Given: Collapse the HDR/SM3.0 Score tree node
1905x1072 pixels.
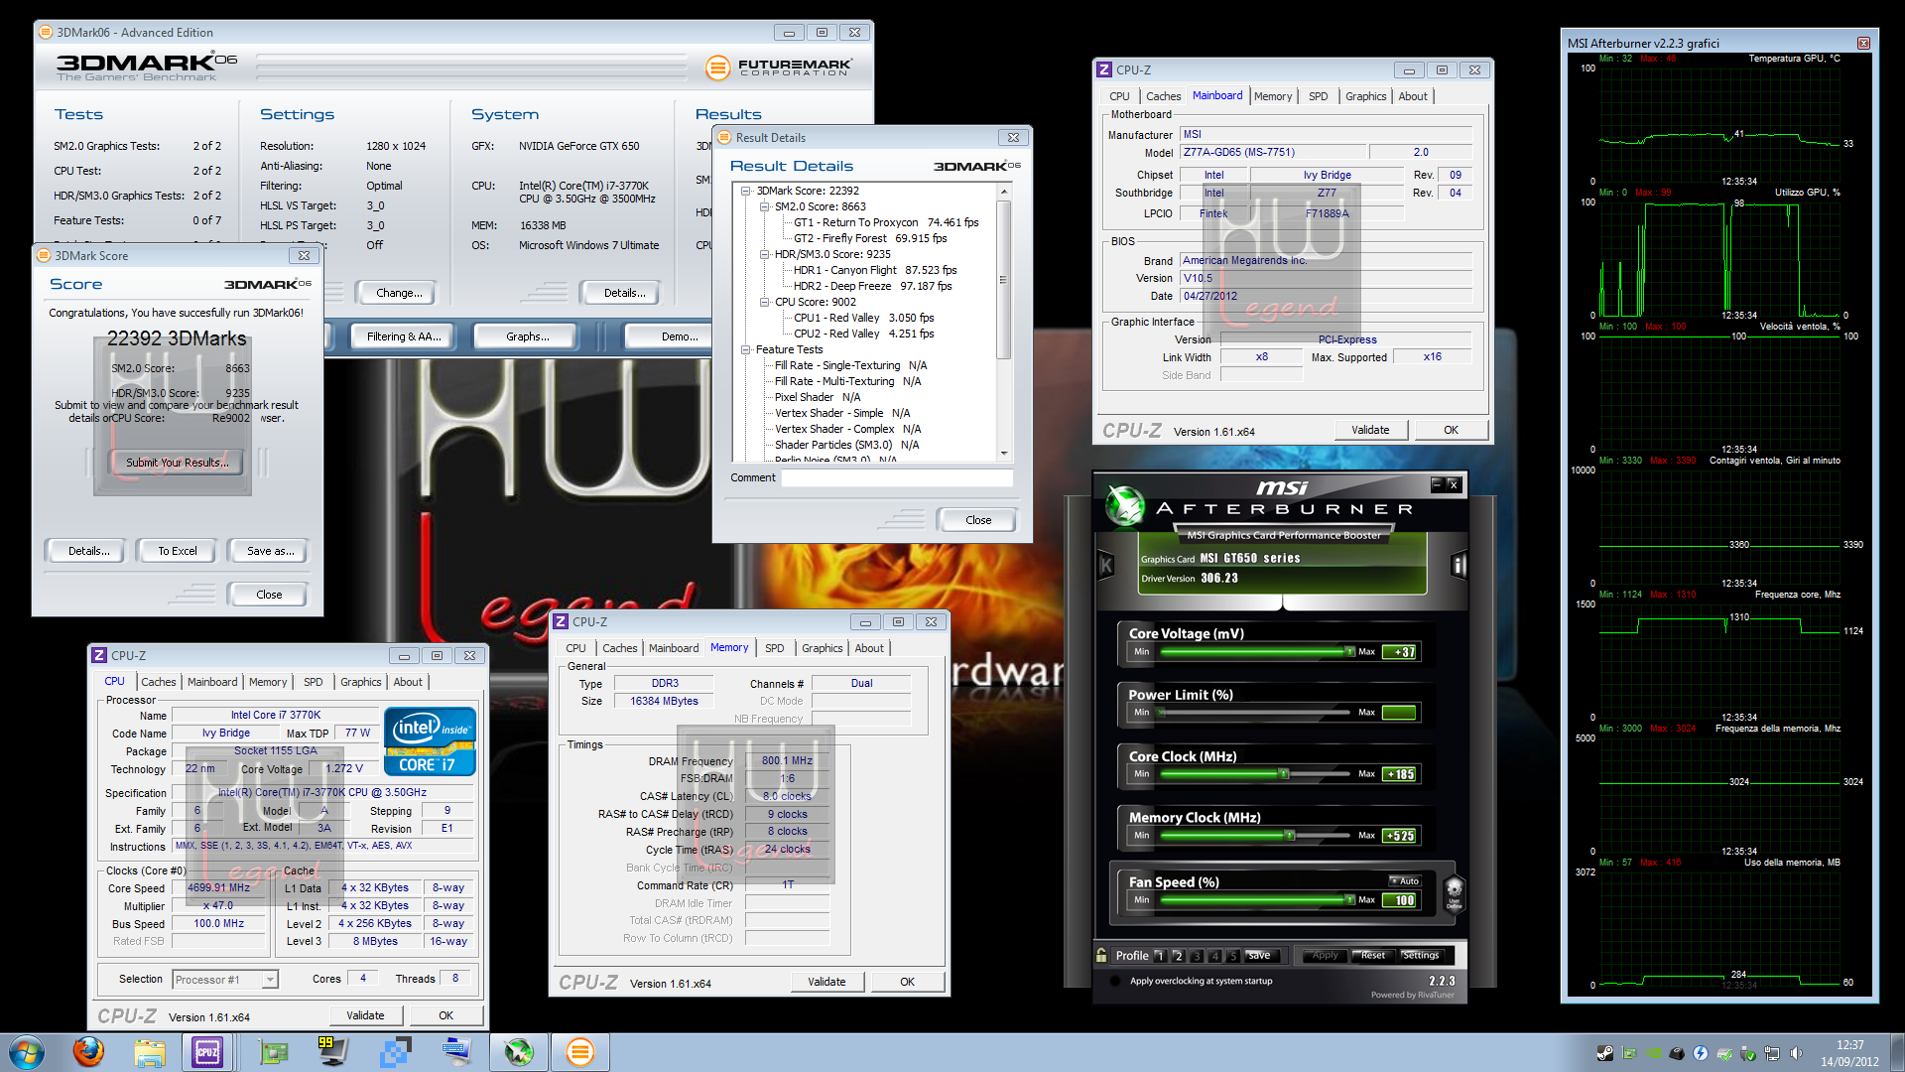Looking at the screenshot, I should [764, 254].
